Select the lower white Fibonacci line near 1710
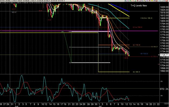Screen dimensions: 169x107 pyautogui.click(x=91, y=63)
